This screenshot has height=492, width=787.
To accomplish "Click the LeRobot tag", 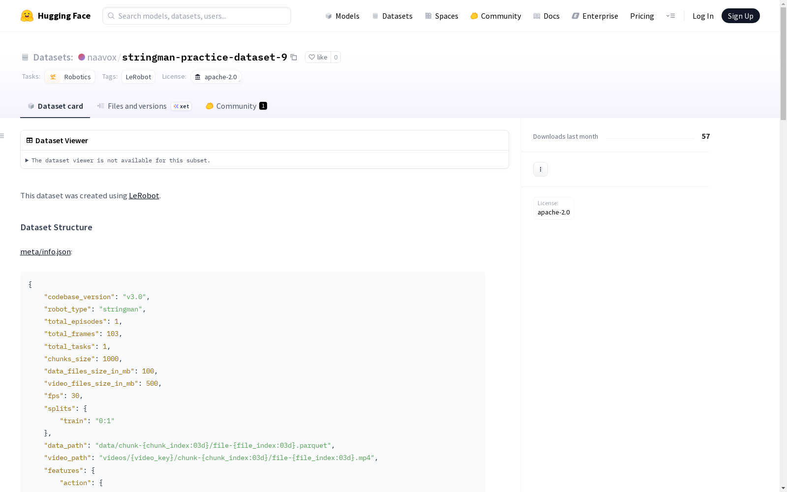I will (x=138, y=77).
